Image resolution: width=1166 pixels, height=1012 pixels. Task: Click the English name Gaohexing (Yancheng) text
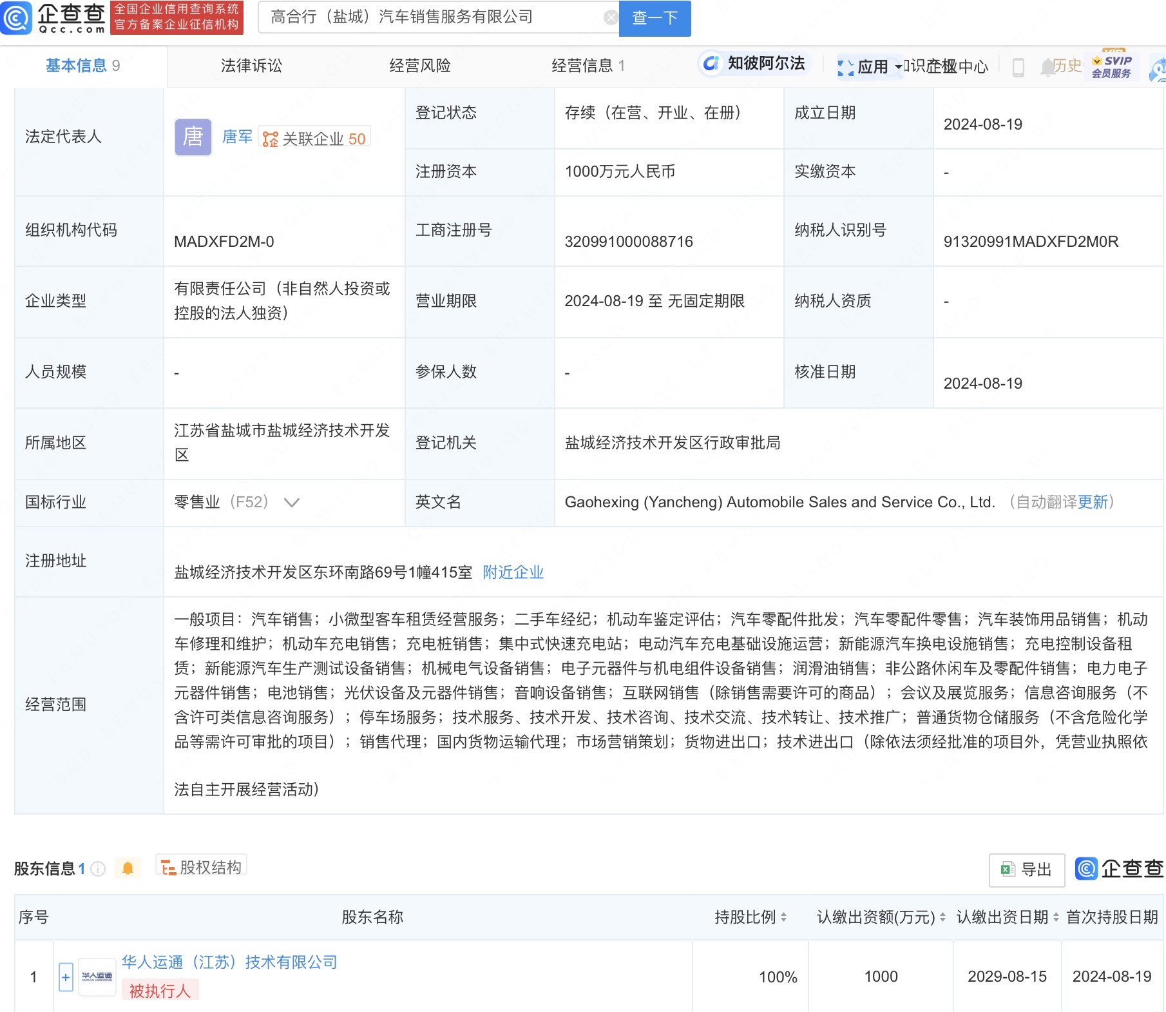(x=779, y=502)
